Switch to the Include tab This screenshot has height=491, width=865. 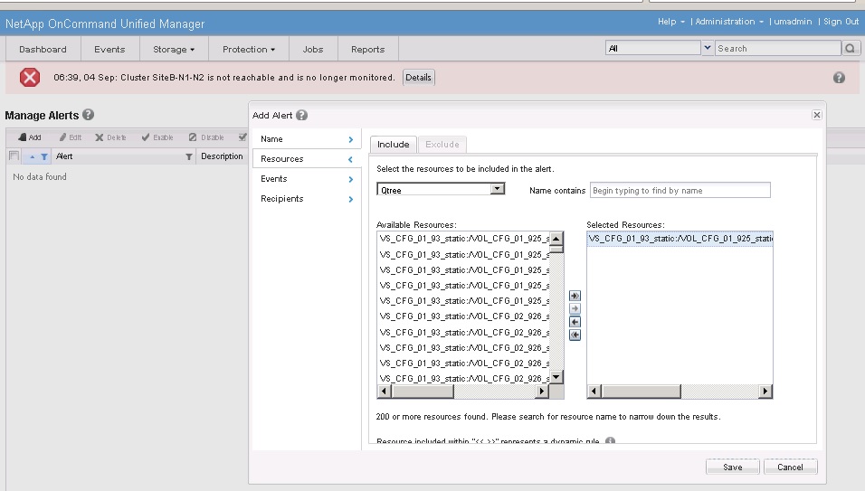click(393, 144)
